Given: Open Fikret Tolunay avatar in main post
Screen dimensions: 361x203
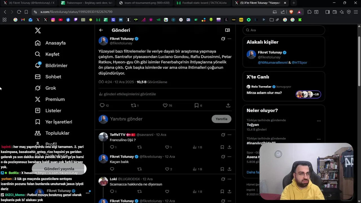Looking at the screenshot, I should pyautogui.click(x=103, y=41).
